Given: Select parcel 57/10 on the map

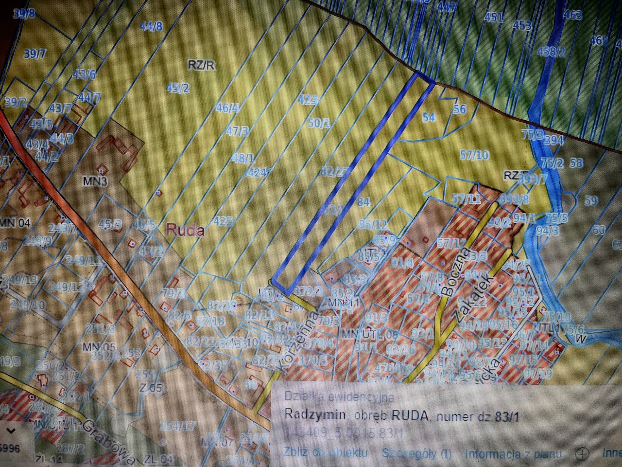Looking at the screenshot, I should (x=474, y=156).
